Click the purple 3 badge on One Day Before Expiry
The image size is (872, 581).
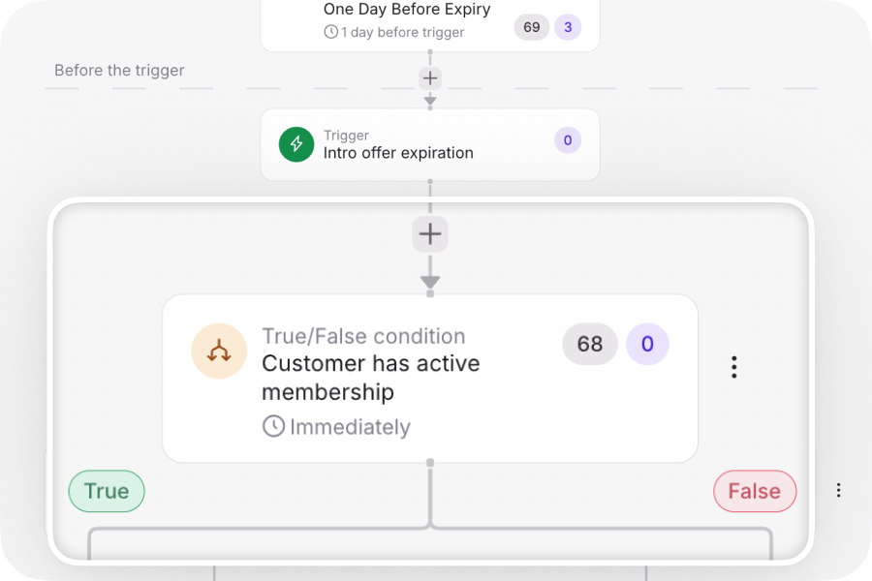pyautogui.click(x=568, y=28)
